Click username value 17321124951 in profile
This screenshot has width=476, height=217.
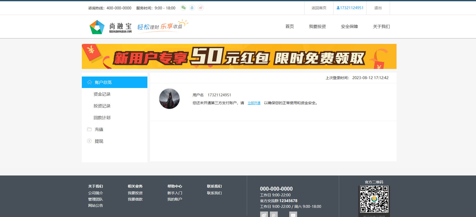click(x=219, y=95)
